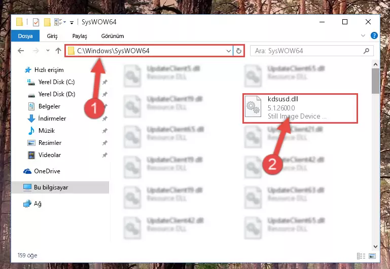The height and width of the screenshot is (269, 390).
Task: Click the Properties quick access icon
Action: point(36,22)
